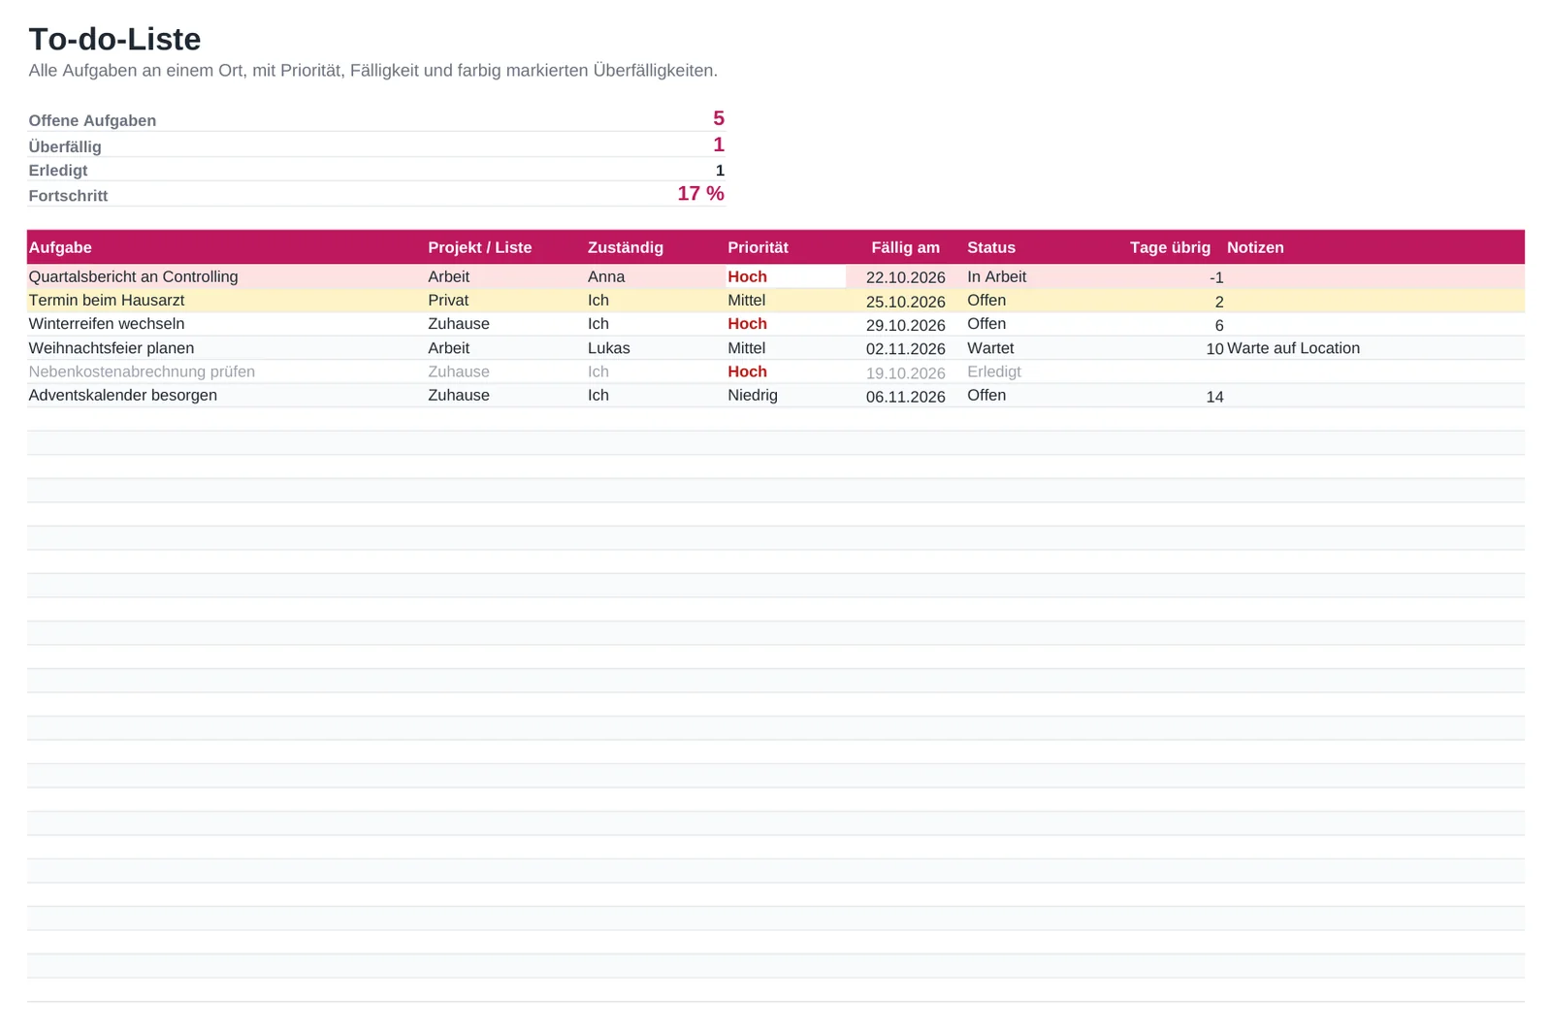Click the Status column header
Screen dimensions: 1552x1029
pyautogui.click(x=991, y=247)
